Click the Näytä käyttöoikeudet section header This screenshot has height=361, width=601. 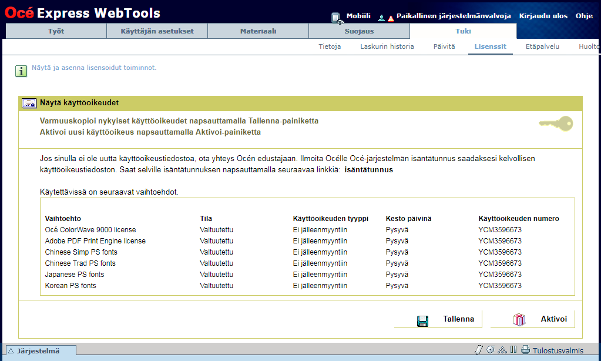pyautogui.click(x=301, y=103)
